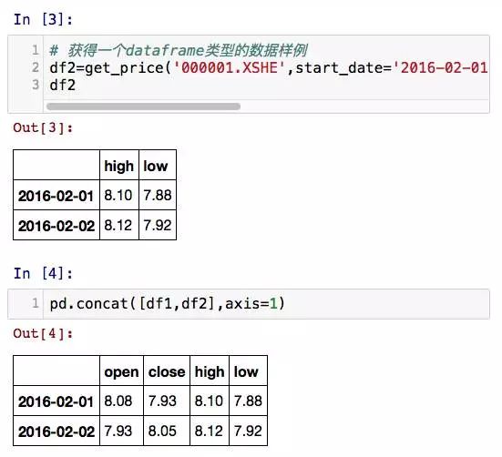Image resolution: width=502 pixels, height=457 pixels.
Task: Click the In [3] prompt label
Action: point(43,20)
